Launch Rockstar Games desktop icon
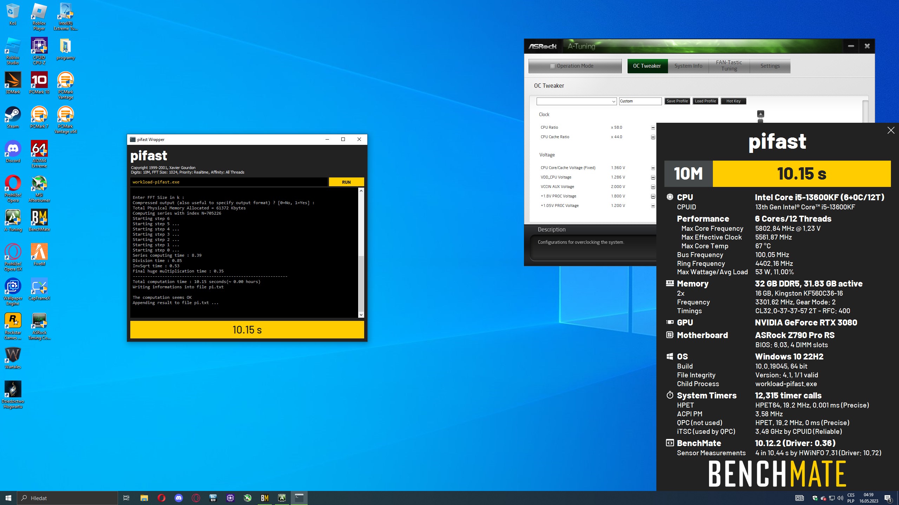Image resolution: width=899 pixels, height=505 pixels. click(x=13, y=326)
